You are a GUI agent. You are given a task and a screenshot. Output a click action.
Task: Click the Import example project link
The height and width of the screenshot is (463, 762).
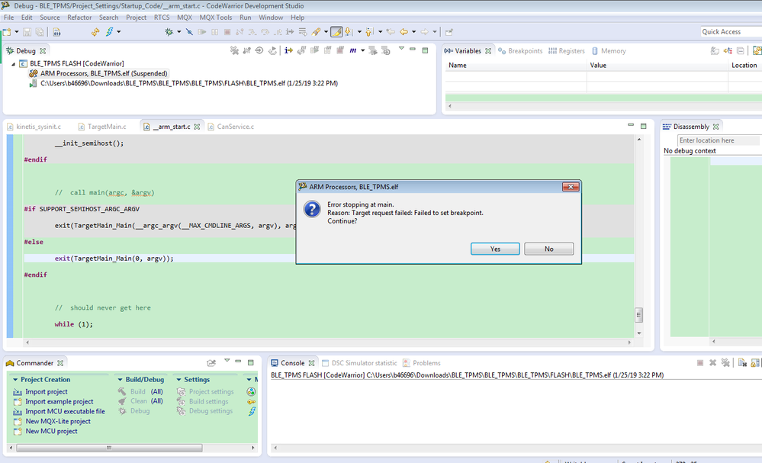pyautogui.click(x=59, y=402)
